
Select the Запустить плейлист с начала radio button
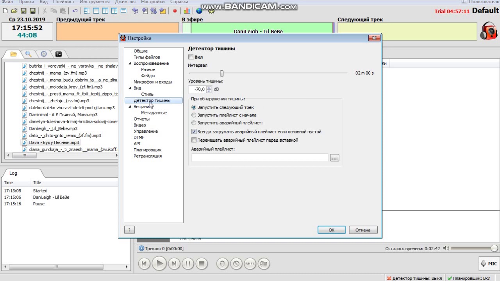click(194, 115)
